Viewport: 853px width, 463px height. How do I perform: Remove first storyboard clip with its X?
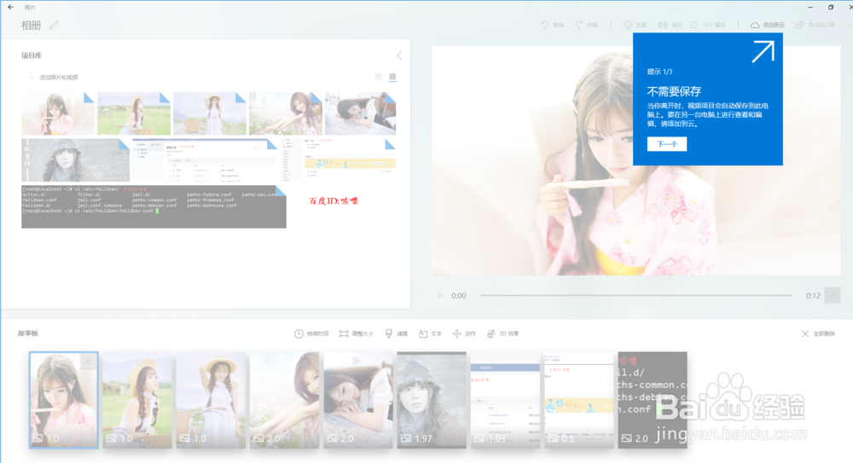pos(88,362)
